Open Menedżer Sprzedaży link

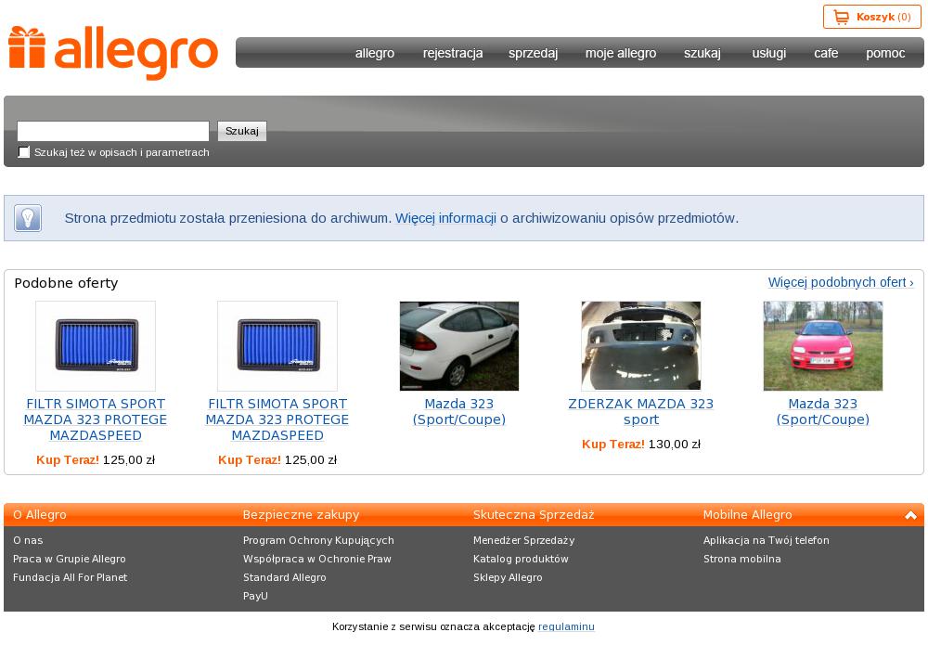pos(523,540)
